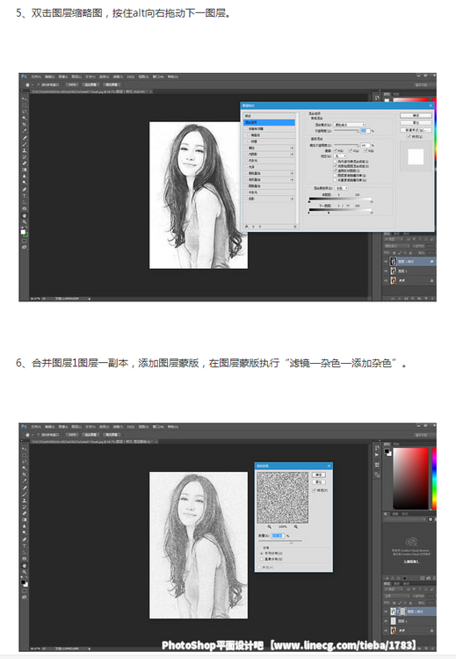Viewport: 456px width, 659px height.
Task: Click plus button beside Drop Shadow row
Action: coord(293,199)
